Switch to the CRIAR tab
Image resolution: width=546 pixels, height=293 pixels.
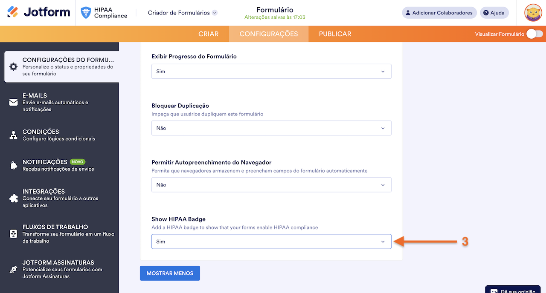tap(209, 34)
